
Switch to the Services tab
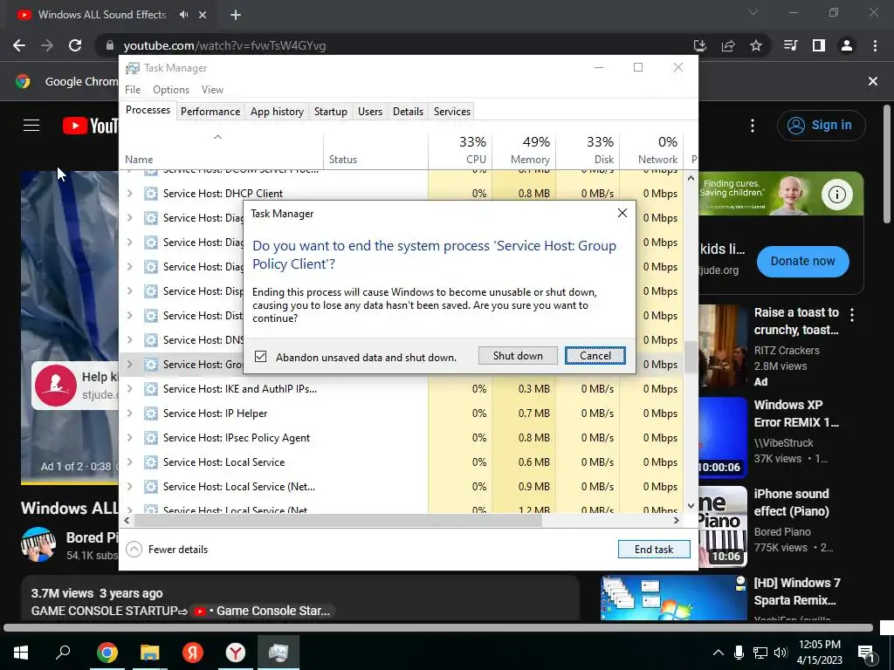[x=452, y=112]
